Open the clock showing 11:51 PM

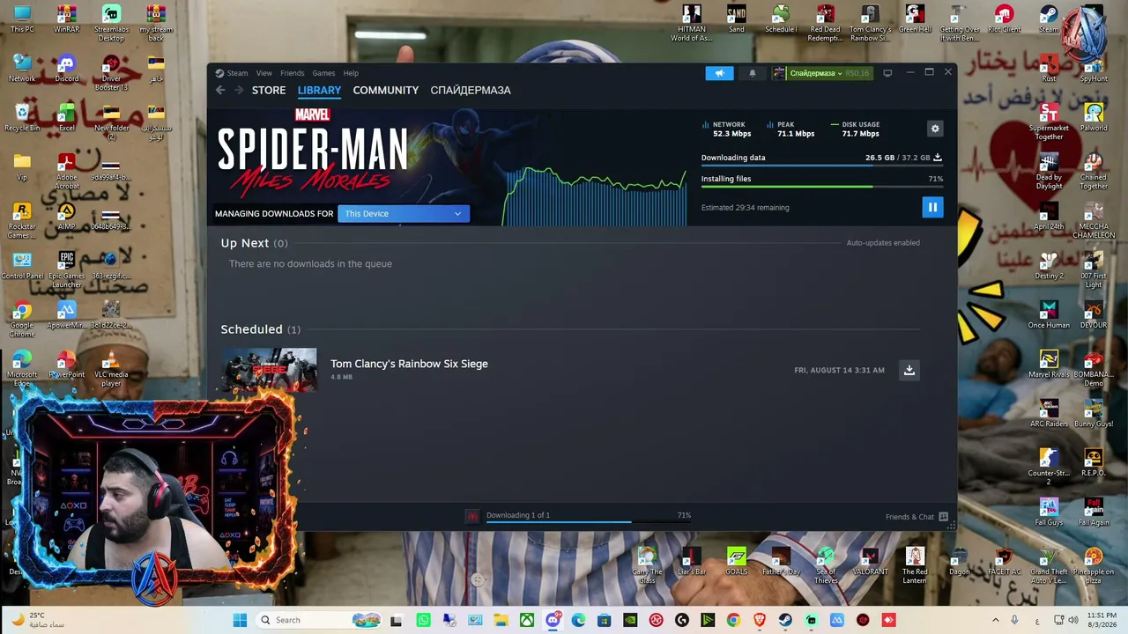1102,620
